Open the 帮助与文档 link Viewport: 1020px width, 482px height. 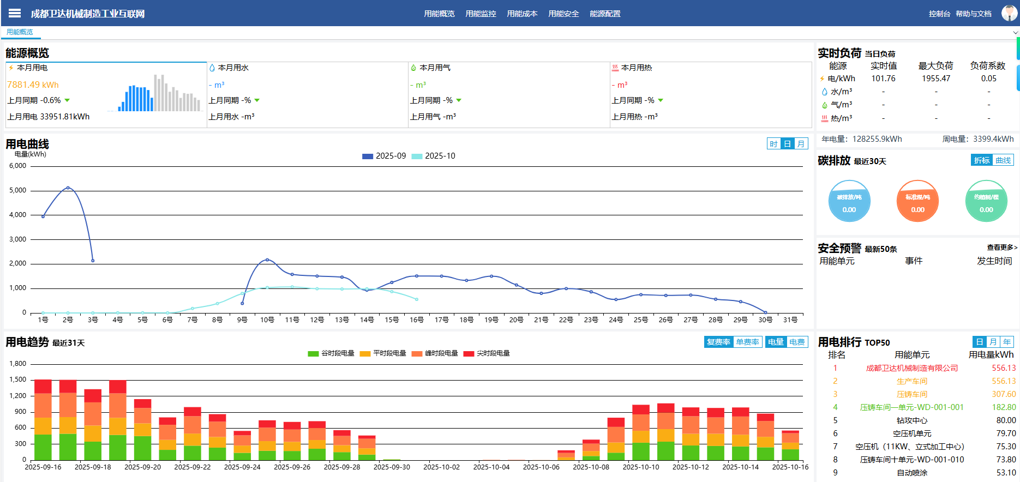coord(974,14)
